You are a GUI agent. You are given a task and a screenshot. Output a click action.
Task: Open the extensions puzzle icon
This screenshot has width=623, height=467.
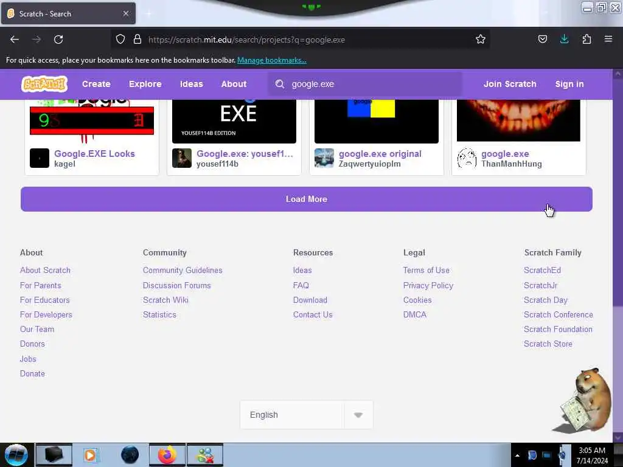[586, 40]
